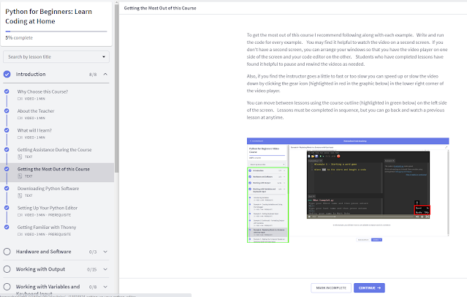Click the video icon under Setting Up Your Python Editor
Image resolution: width=467 pixels, height=297 pixels.
(20, 215)
